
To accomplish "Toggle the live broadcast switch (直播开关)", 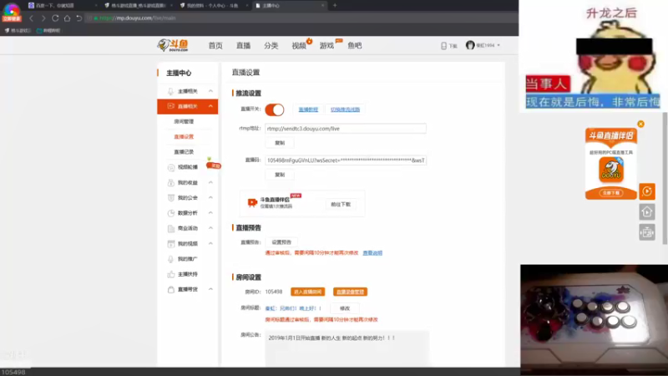I will [275, 109].
